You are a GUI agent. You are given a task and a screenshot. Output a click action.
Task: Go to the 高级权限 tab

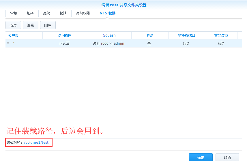pyautogui.click(x=83, y=13)
